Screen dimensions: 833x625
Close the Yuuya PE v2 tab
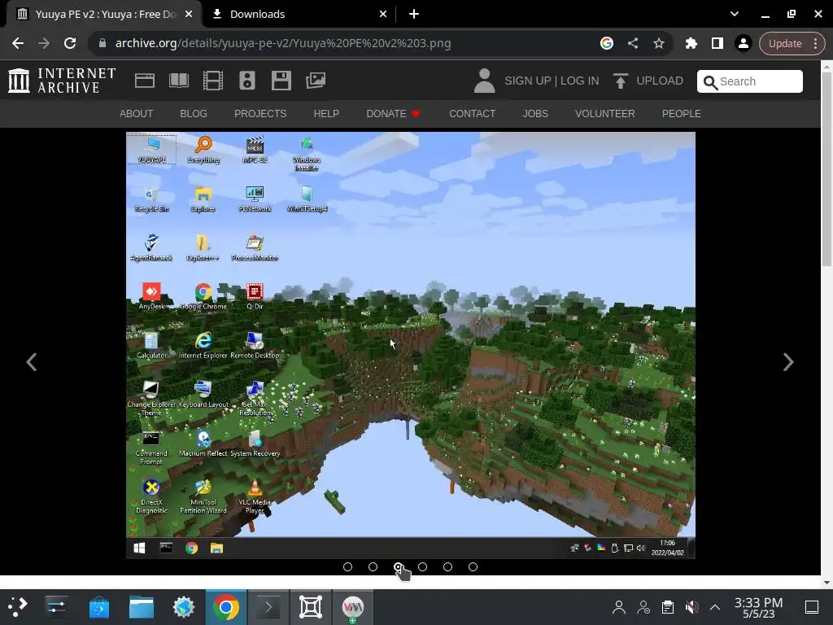[x=189, y=15]
